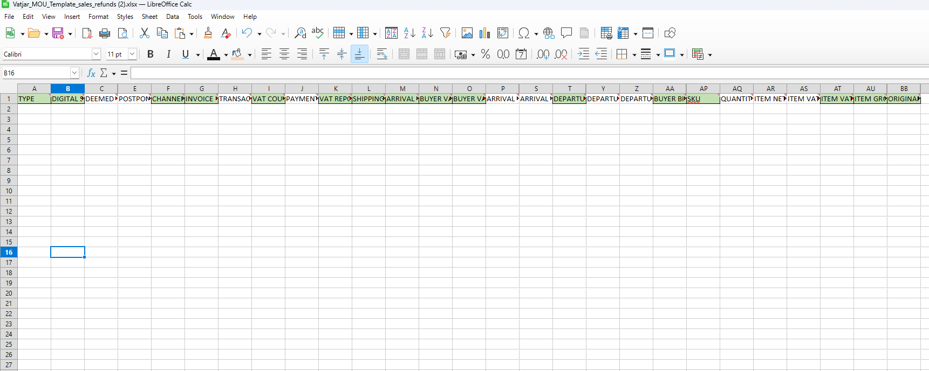
Task: Toggle Center Horizontally alignment
Action: pyautogui.click(x=284, y=54)
